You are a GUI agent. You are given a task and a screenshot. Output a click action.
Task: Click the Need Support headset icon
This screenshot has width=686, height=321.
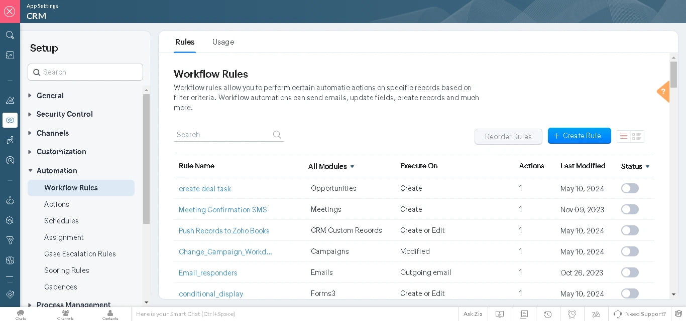[x=618, y=314]
